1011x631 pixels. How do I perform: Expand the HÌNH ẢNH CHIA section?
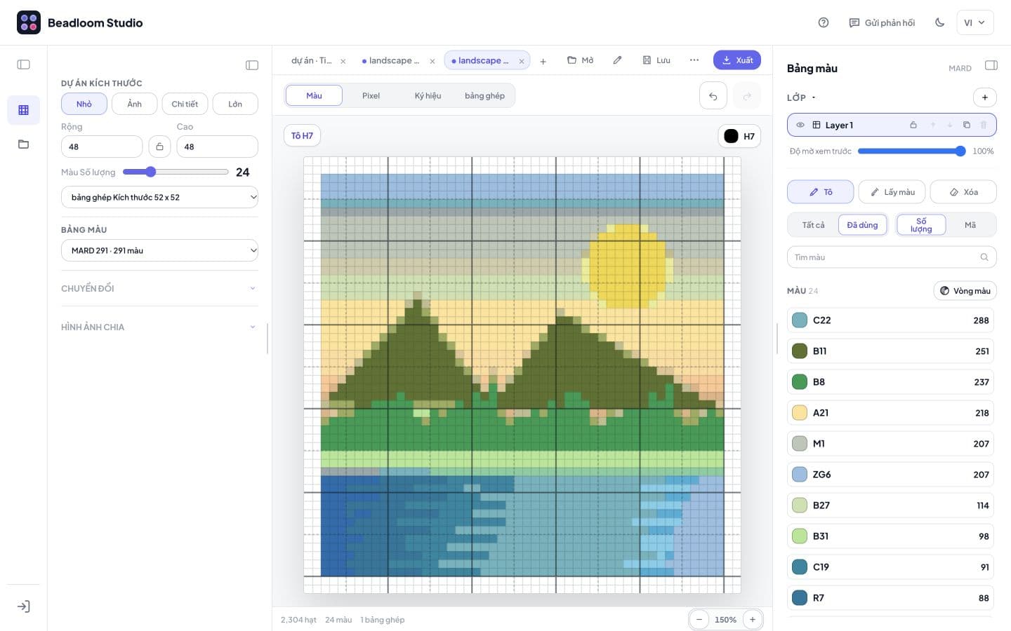pos(159,327)
